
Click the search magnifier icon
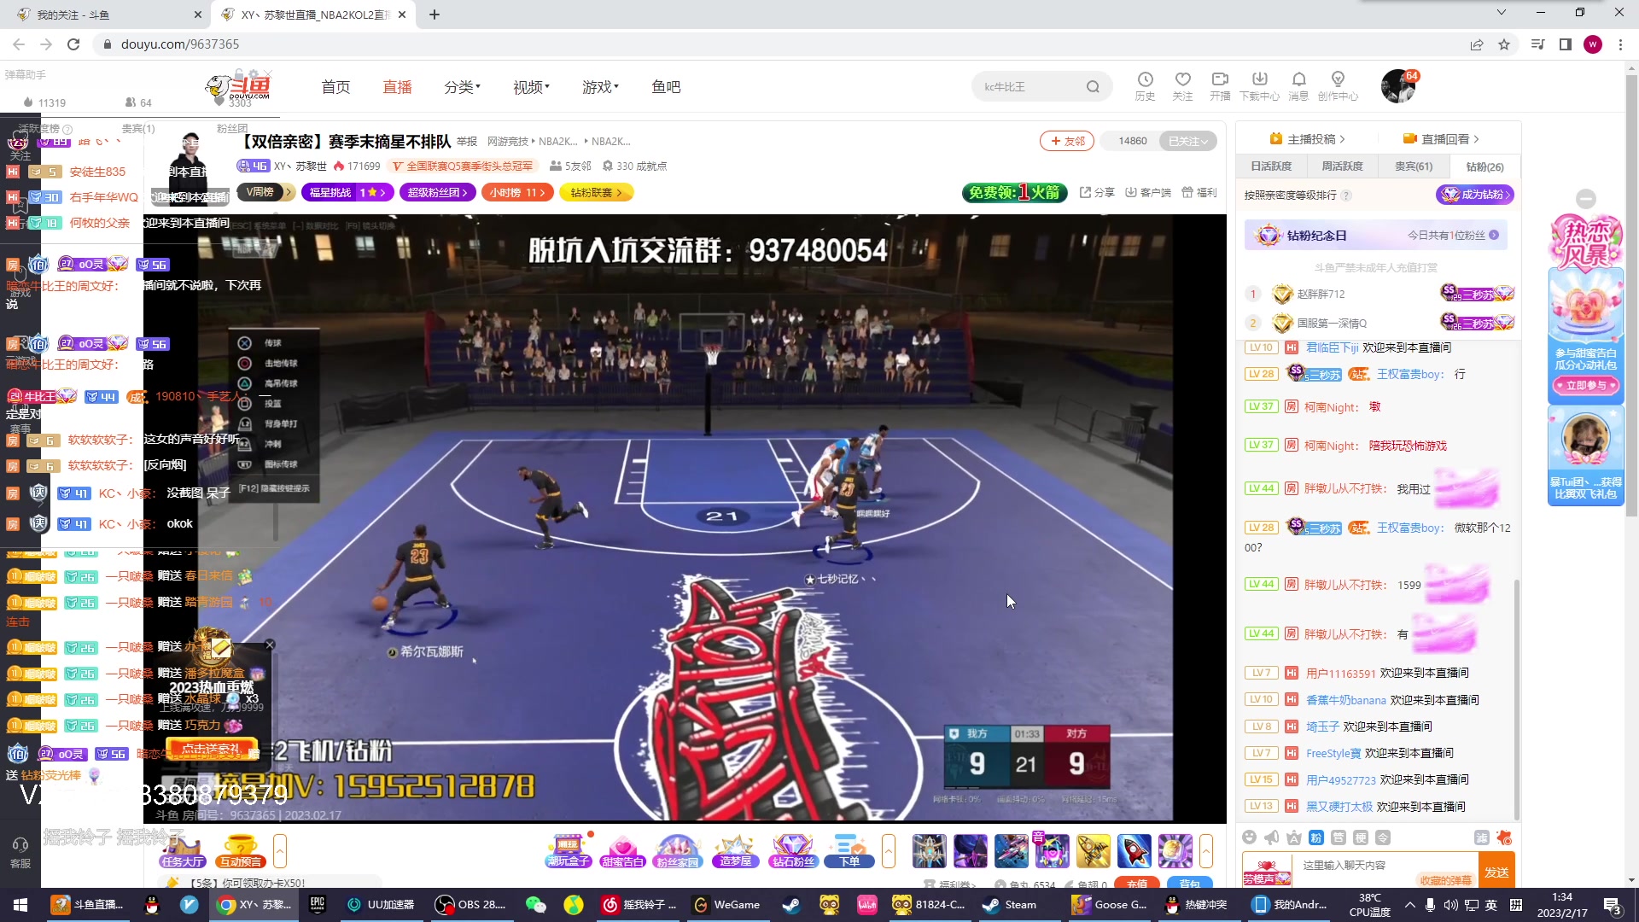[x=1093, y=86]
